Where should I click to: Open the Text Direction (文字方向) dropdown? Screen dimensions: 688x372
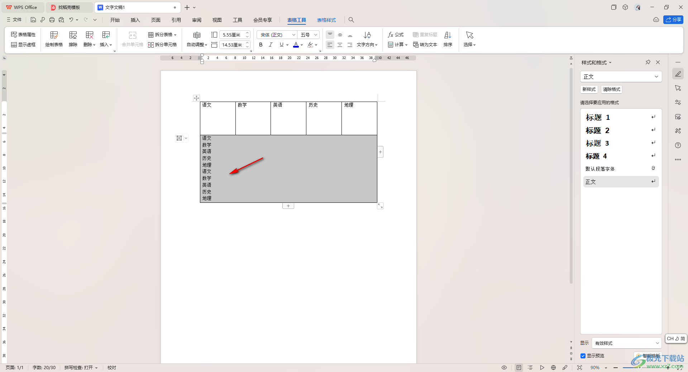point(367,39)
